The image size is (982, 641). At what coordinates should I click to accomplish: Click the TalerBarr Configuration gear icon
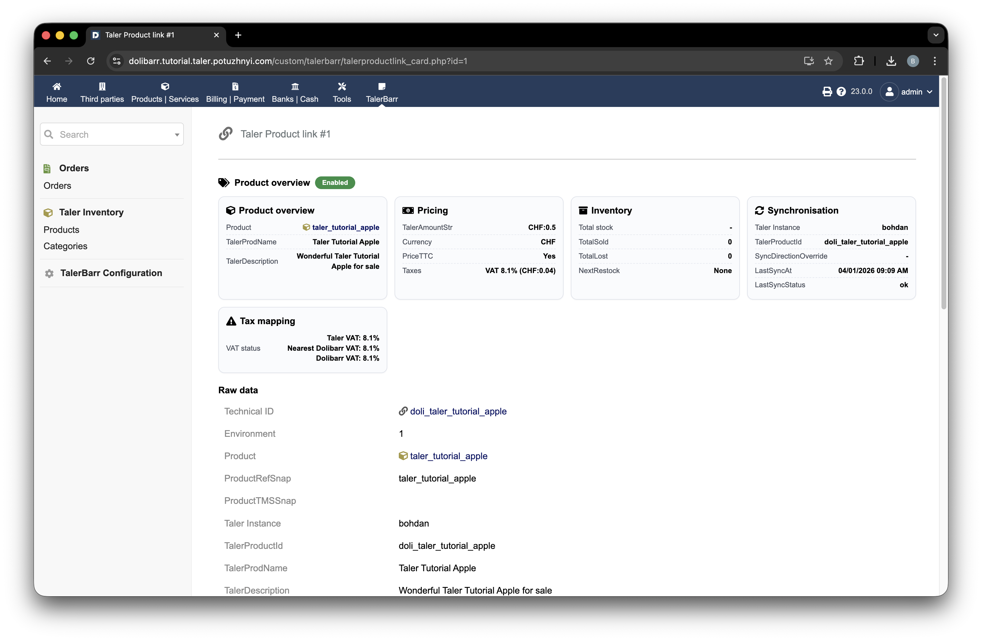[49, 273]
